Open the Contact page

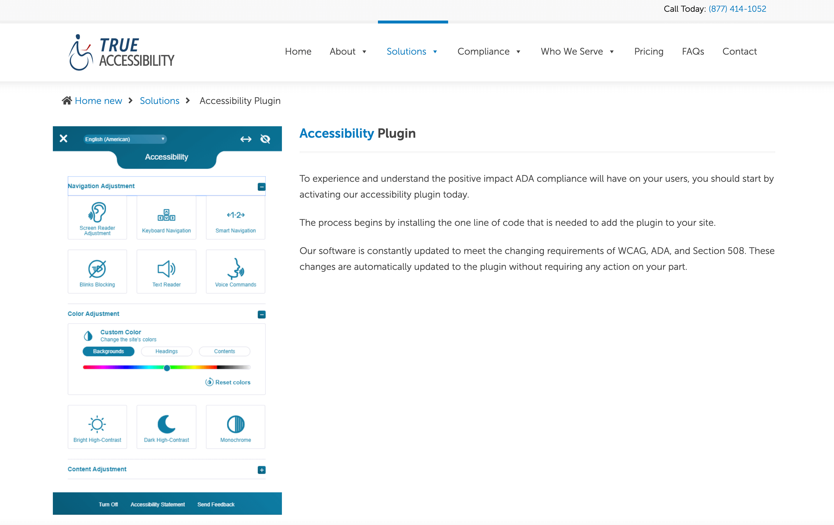click(739, 51)
